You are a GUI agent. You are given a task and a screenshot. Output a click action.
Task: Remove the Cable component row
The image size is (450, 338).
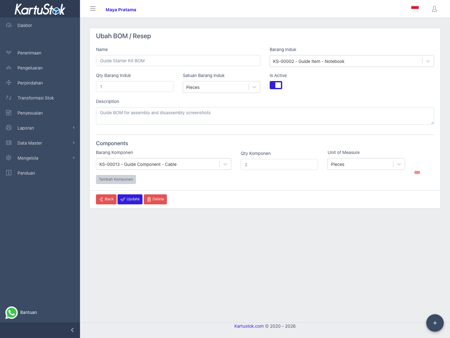417,172
